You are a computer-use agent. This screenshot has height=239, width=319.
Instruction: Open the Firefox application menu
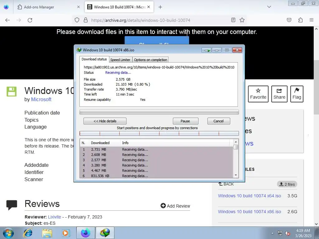click(x=312, y=20)
